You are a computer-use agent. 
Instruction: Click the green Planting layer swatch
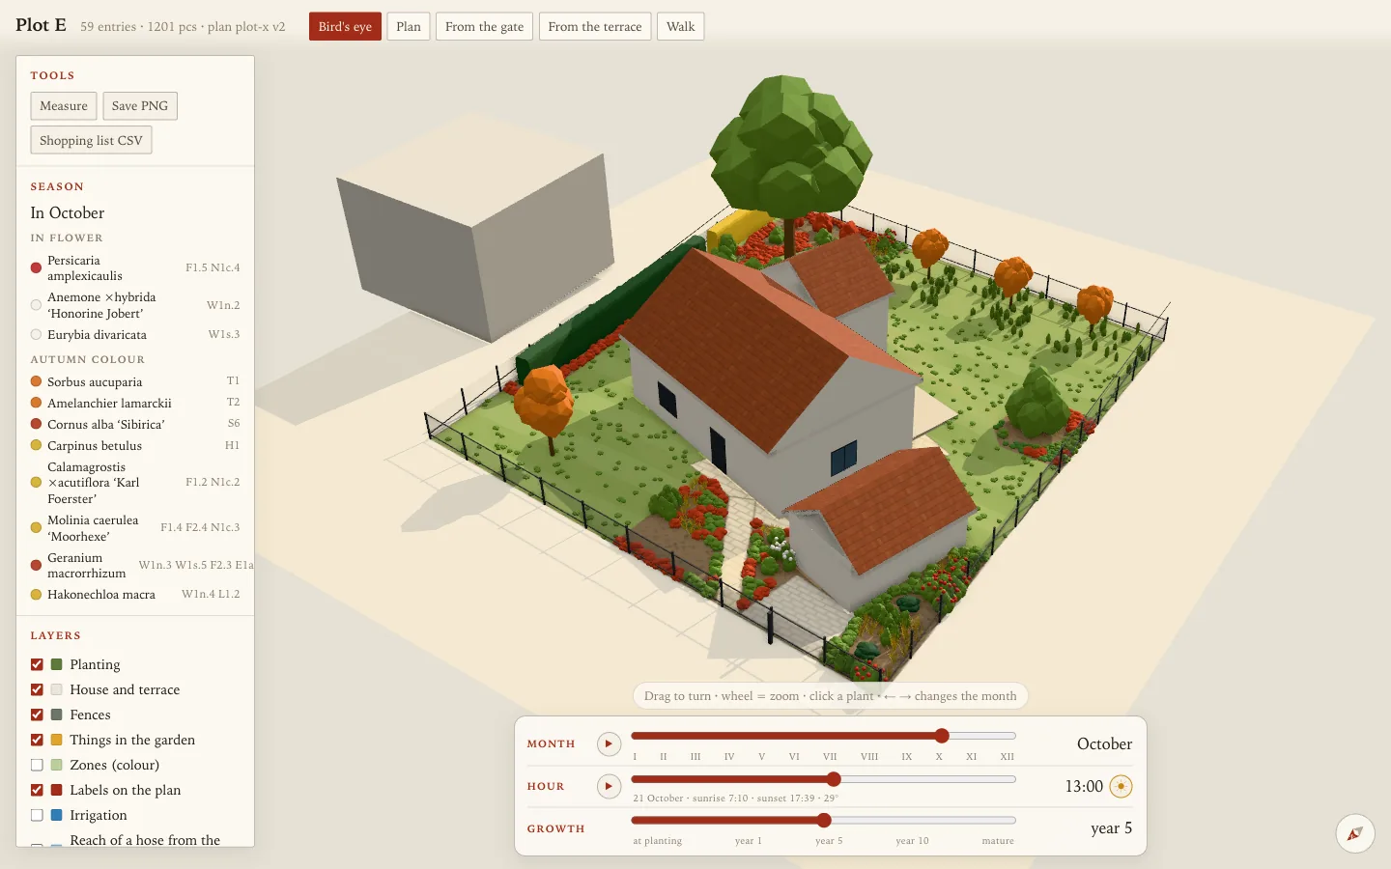pos(56,664)
